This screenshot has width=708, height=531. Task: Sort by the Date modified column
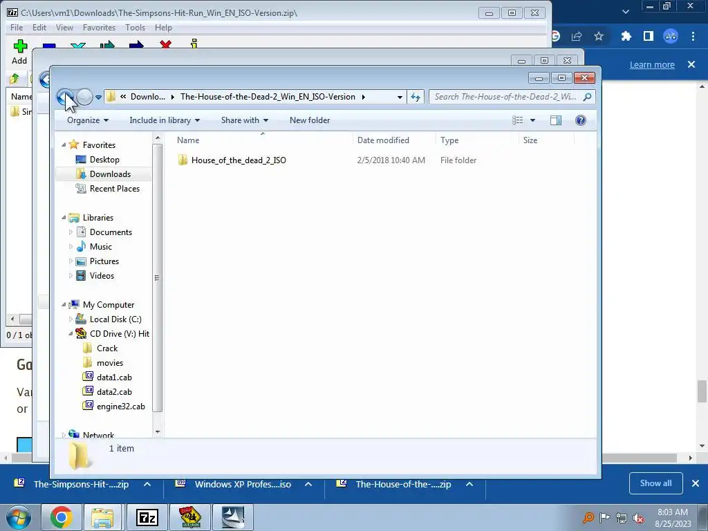(394, 140)
